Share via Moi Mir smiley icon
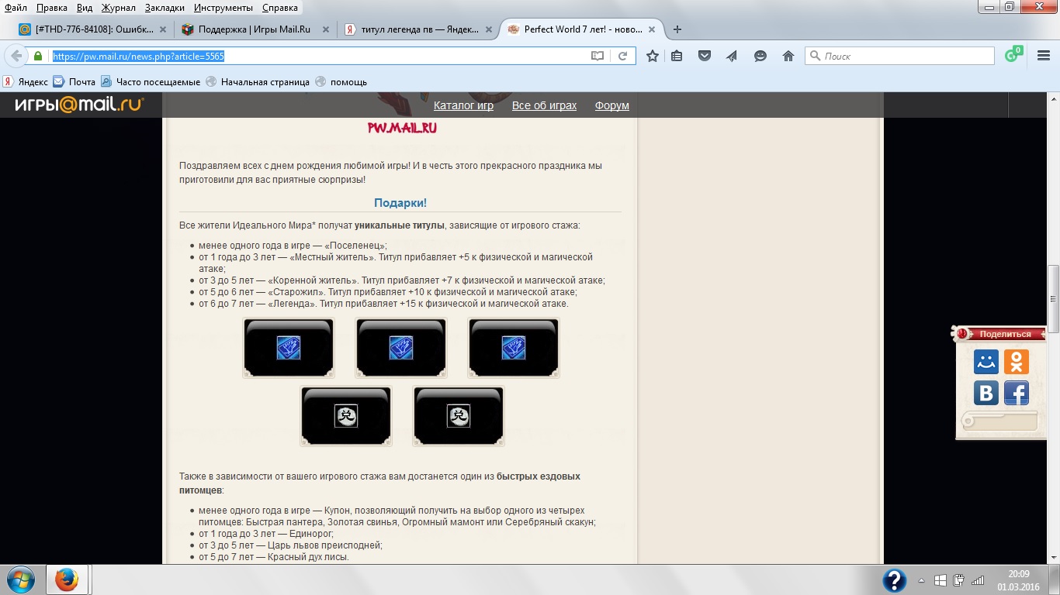Screen dimensions: 1060x595 pos(986,361)
